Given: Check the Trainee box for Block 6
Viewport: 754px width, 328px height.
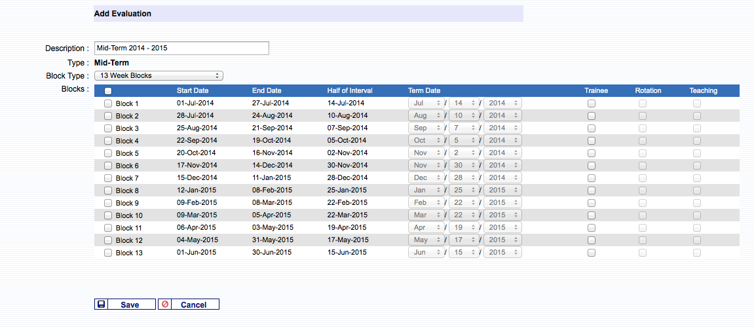Looking at the screenshot, I should coord(592,166).
